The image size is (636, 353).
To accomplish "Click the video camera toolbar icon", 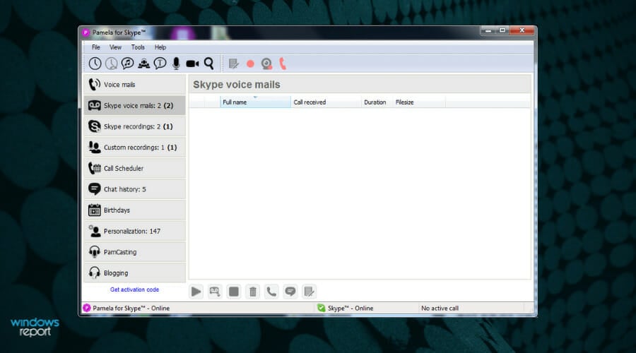I will tap(192, 64).
